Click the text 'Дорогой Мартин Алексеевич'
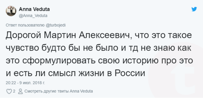The image size is (203, 98). (68, 36)
